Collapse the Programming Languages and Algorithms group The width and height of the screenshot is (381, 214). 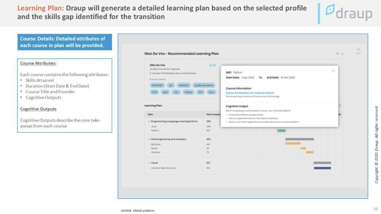pos(149,121)
